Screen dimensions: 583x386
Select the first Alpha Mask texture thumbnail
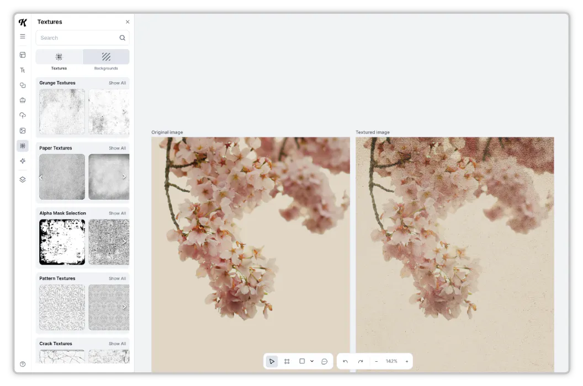(x=61, y=242)
